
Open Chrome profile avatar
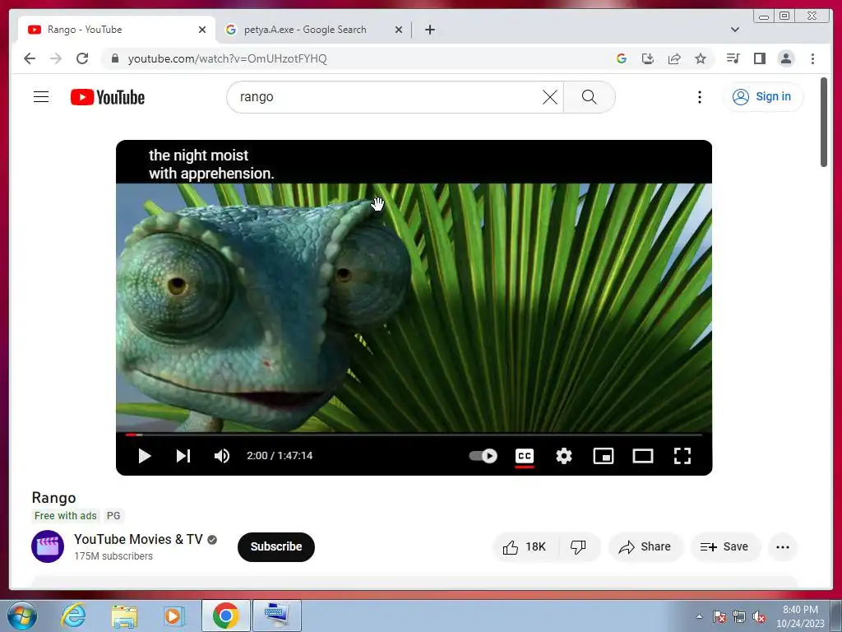click(785, 58)
